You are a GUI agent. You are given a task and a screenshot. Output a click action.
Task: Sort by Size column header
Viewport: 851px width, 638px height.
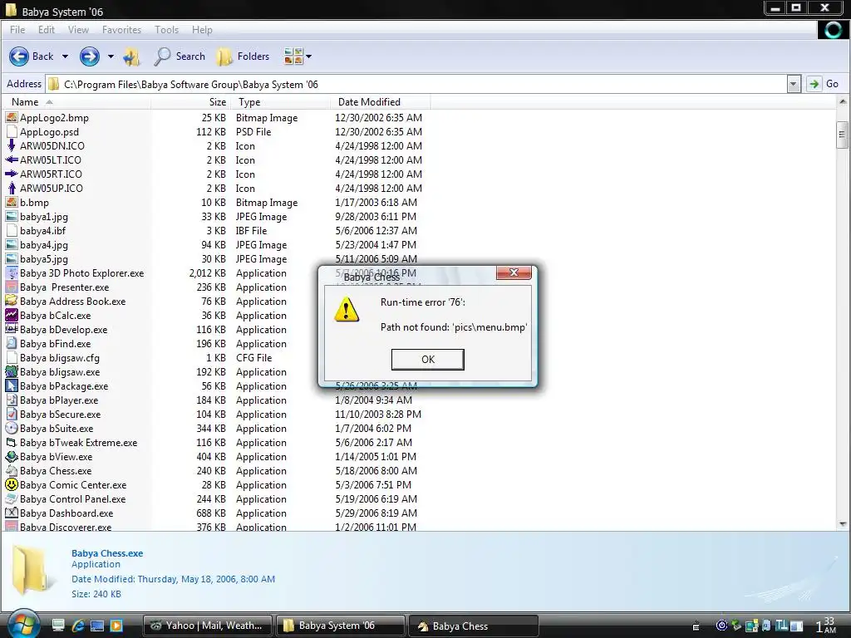(191, 102)
